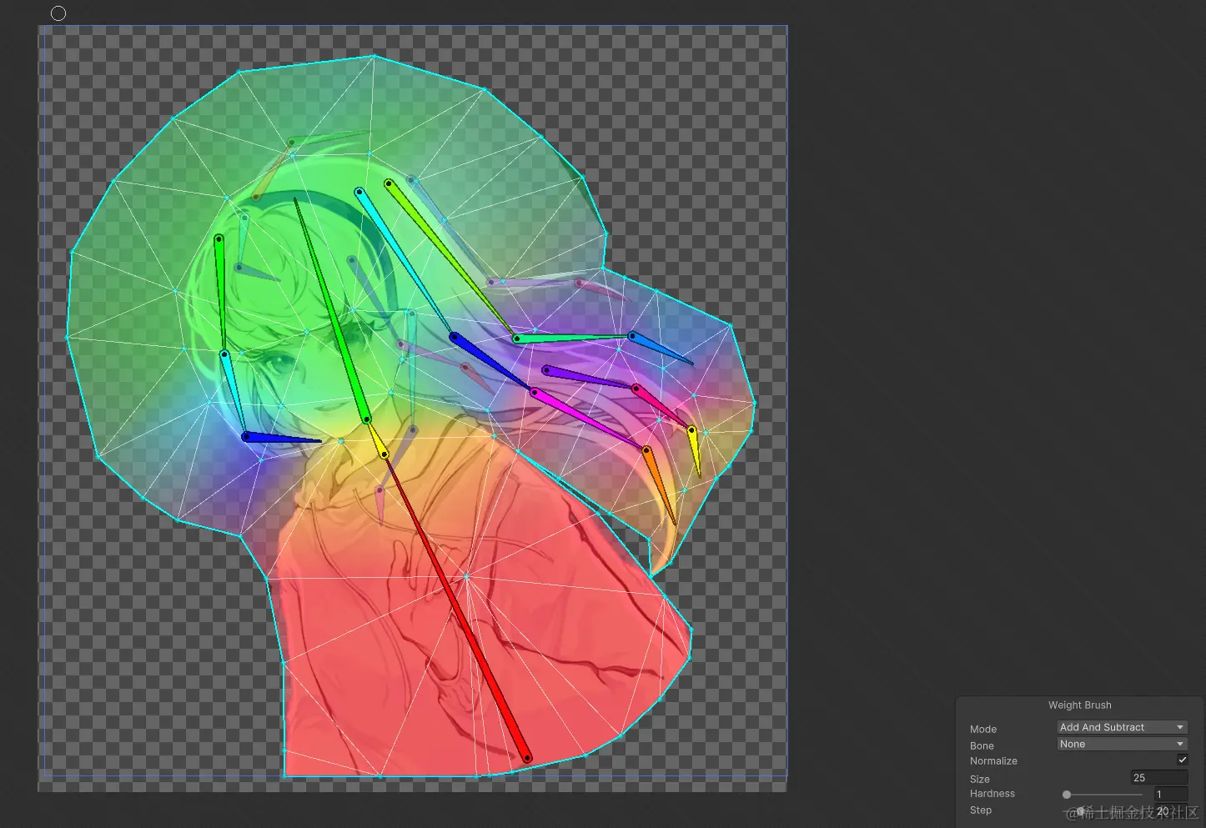Screen dimensions: 1206x828
Task: Select the long magenta bone in the hair
Action: pyautogui.click(x=589, y=420)
